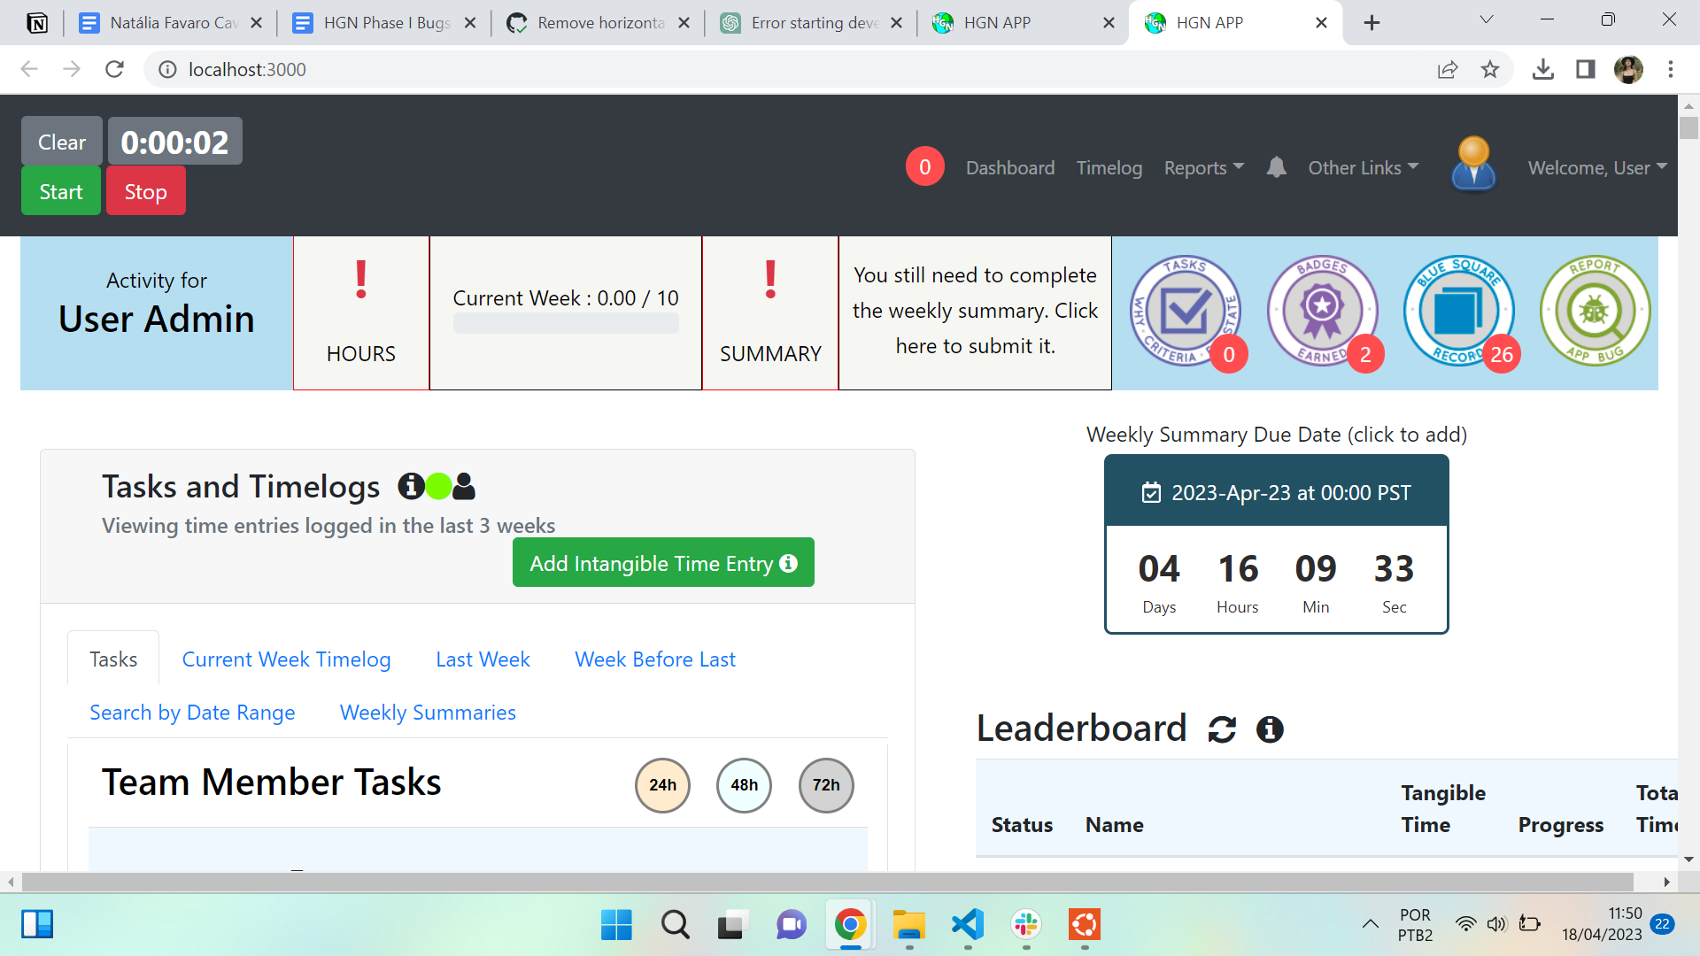
Task: Open the Welcome, User dropdown
Action: coord(1597,167)
